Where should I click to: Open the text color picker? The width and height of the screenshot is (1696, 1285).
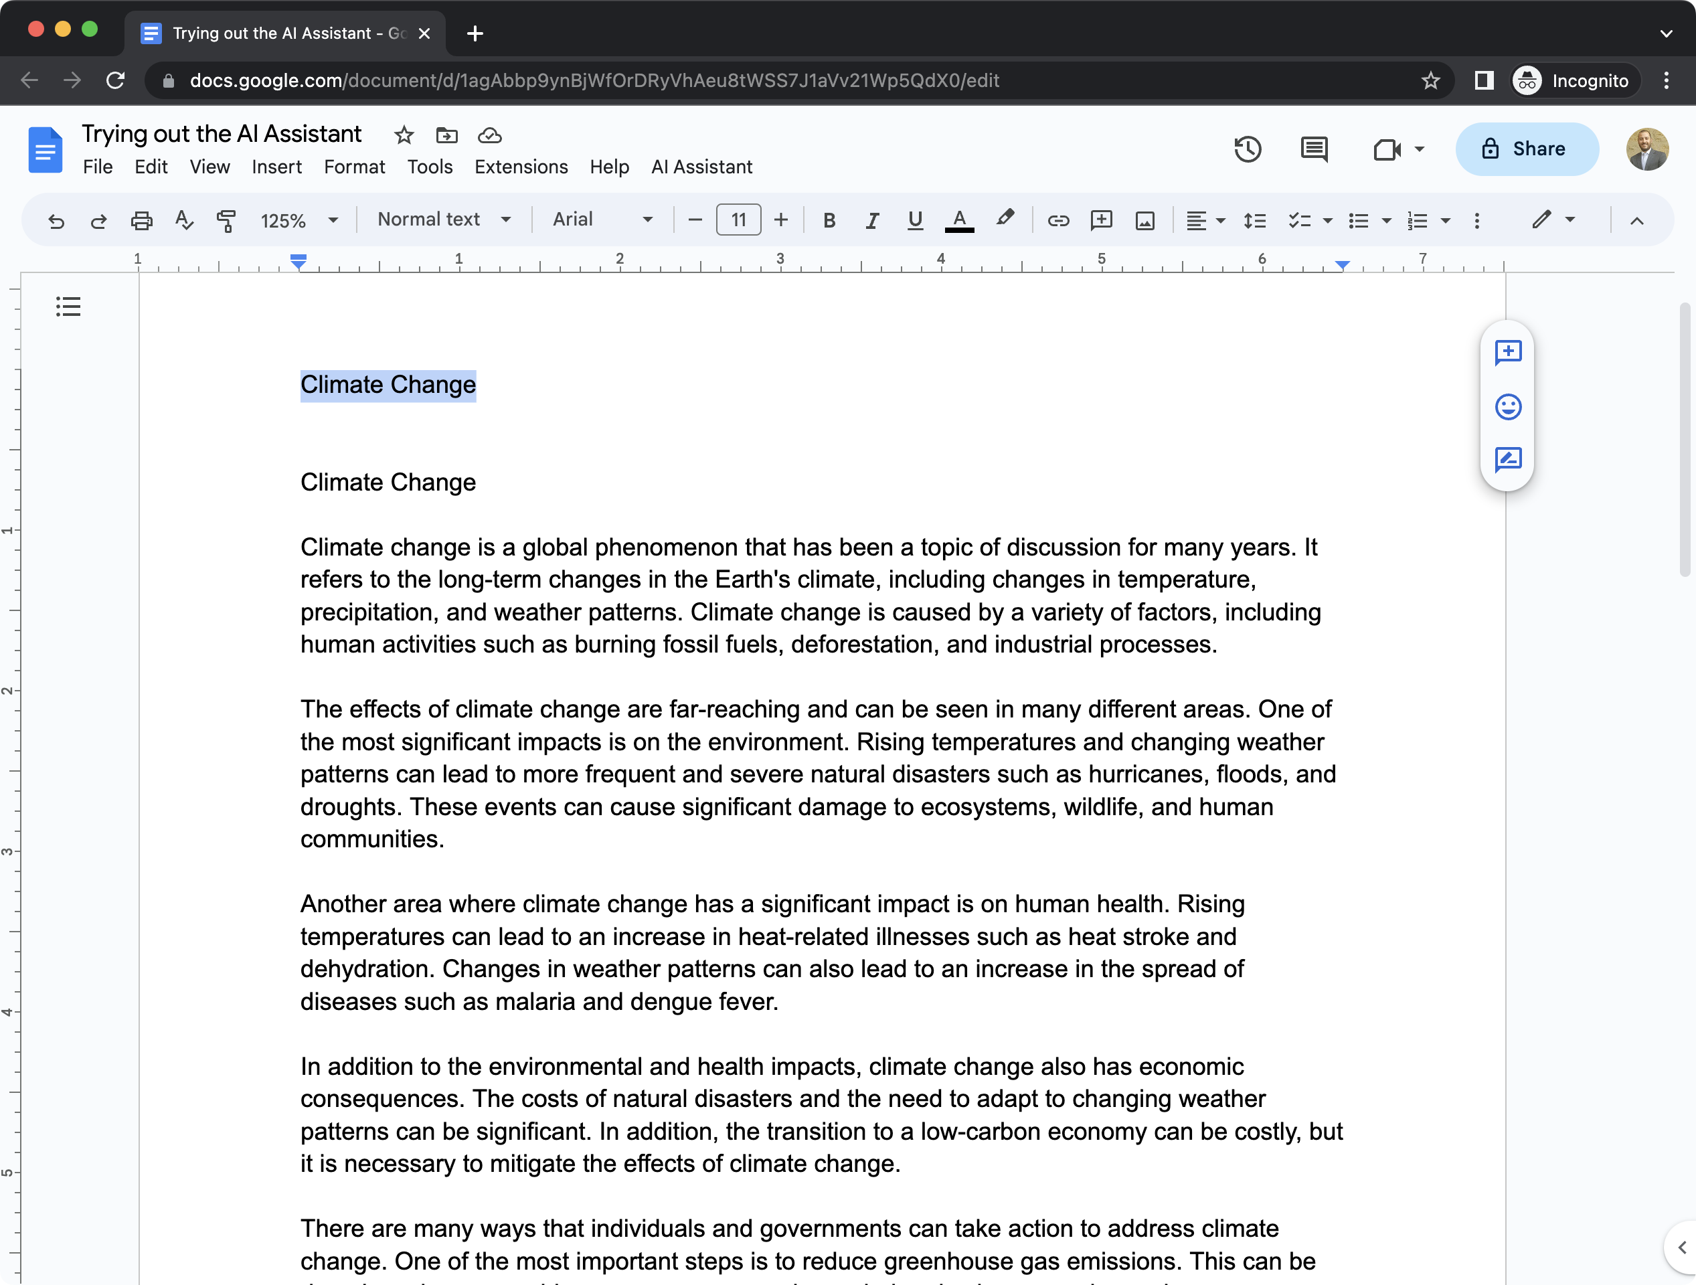point(959,221)
